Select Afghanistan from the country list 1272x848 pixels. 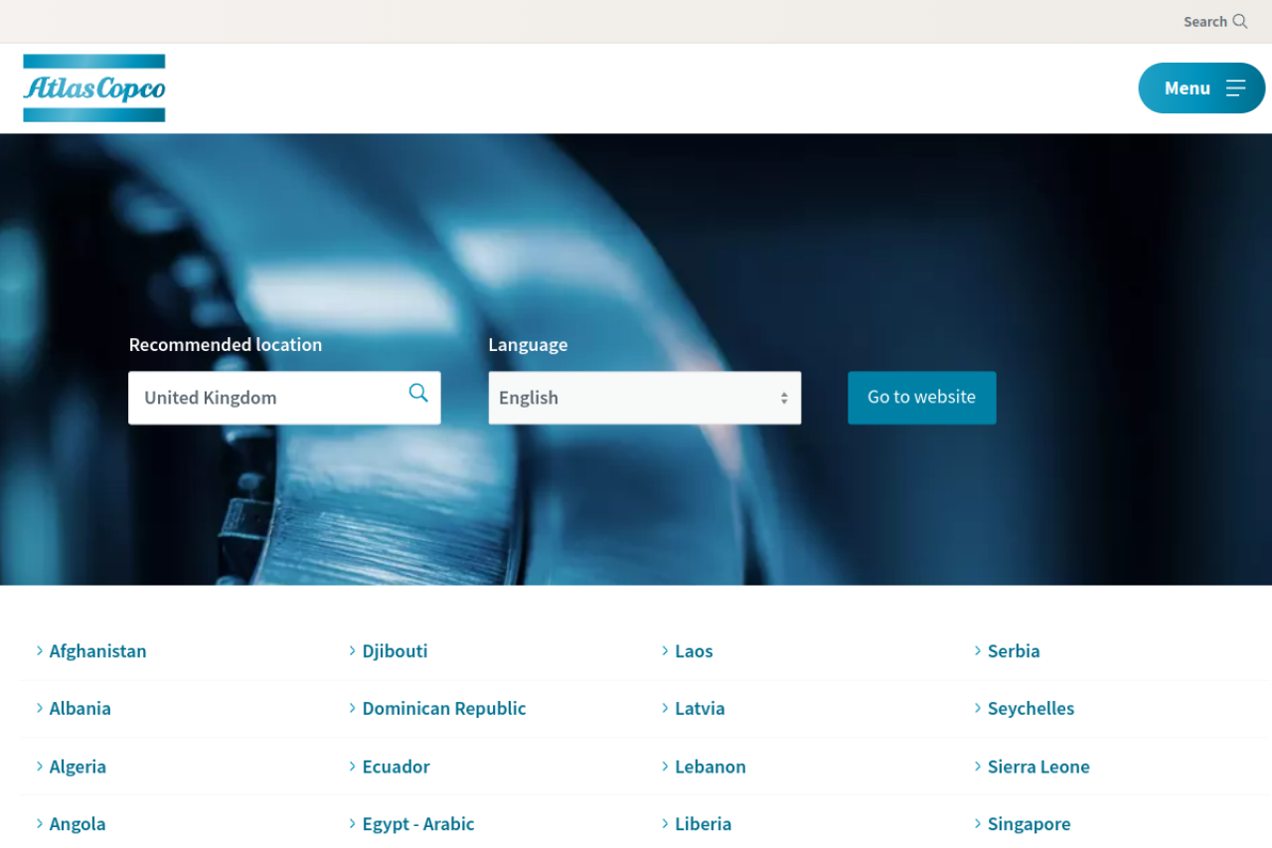(x=97, y=651)
